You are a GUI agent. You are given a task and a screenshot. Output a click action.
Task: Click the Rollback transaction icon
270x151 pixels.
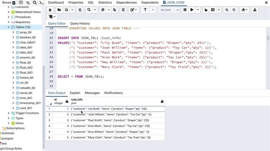click(x=234, y=10)
